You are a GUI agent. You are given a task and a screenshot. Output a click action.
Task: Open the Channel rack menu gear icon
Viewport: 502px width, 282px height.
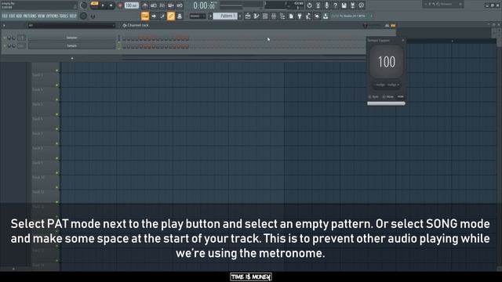(x=125, y=25)
